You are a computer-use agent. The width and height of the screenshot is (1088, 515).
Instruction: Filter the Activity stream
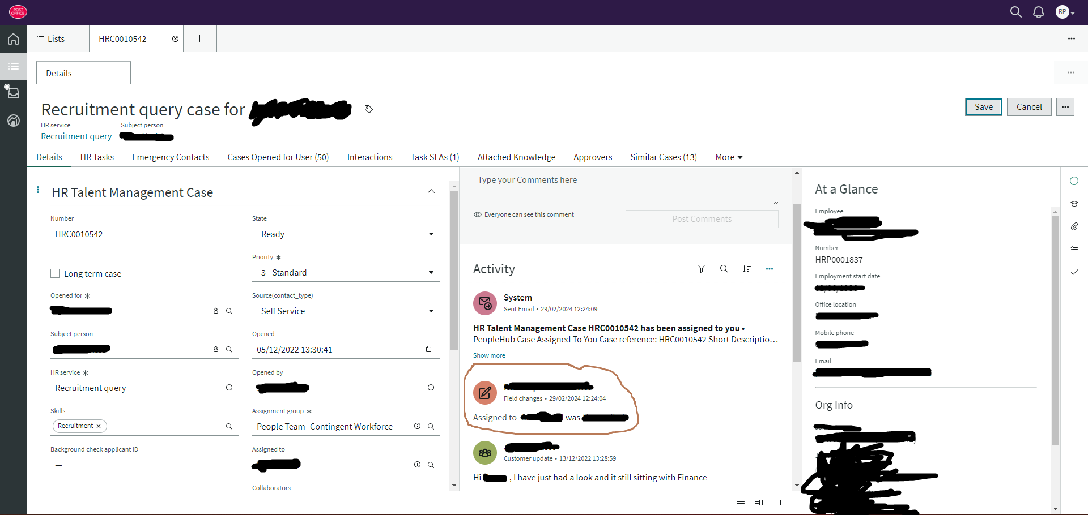702,269
